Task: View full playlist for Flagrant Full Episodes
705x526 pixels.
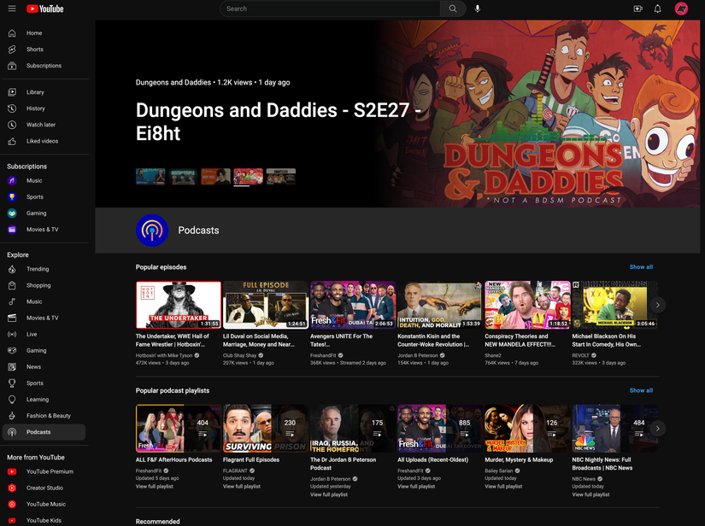Action: [242, 487]
